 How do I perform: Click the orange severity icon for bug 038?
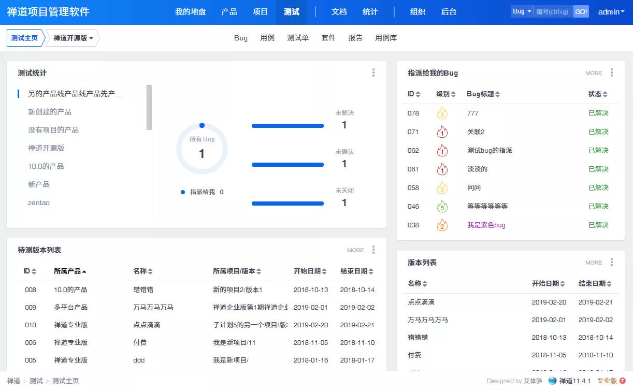tap(442, 225)
